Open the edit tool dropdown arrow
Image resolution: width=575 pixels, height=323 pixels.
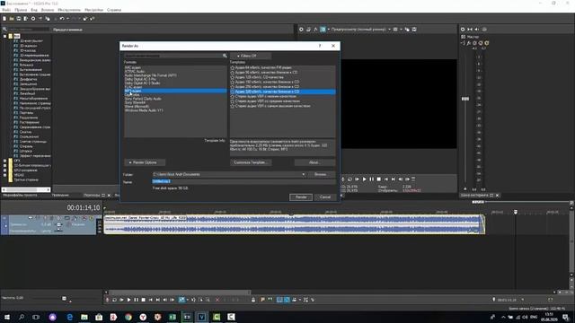[x=187, y=300]
